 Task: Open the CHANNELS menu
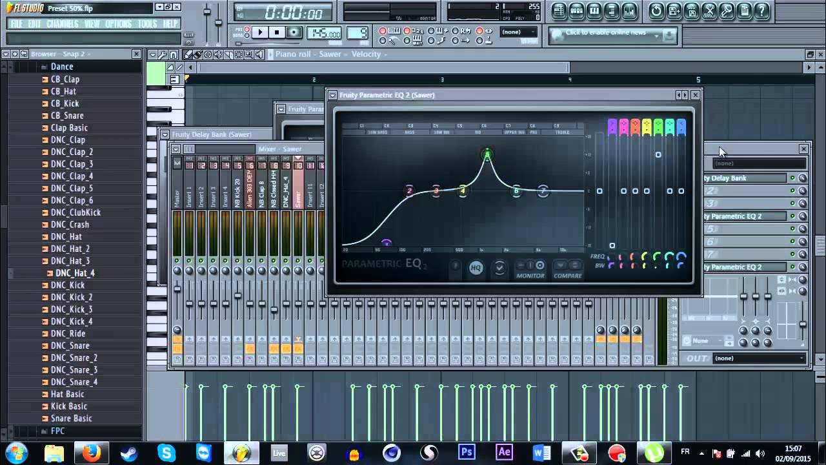63,24
